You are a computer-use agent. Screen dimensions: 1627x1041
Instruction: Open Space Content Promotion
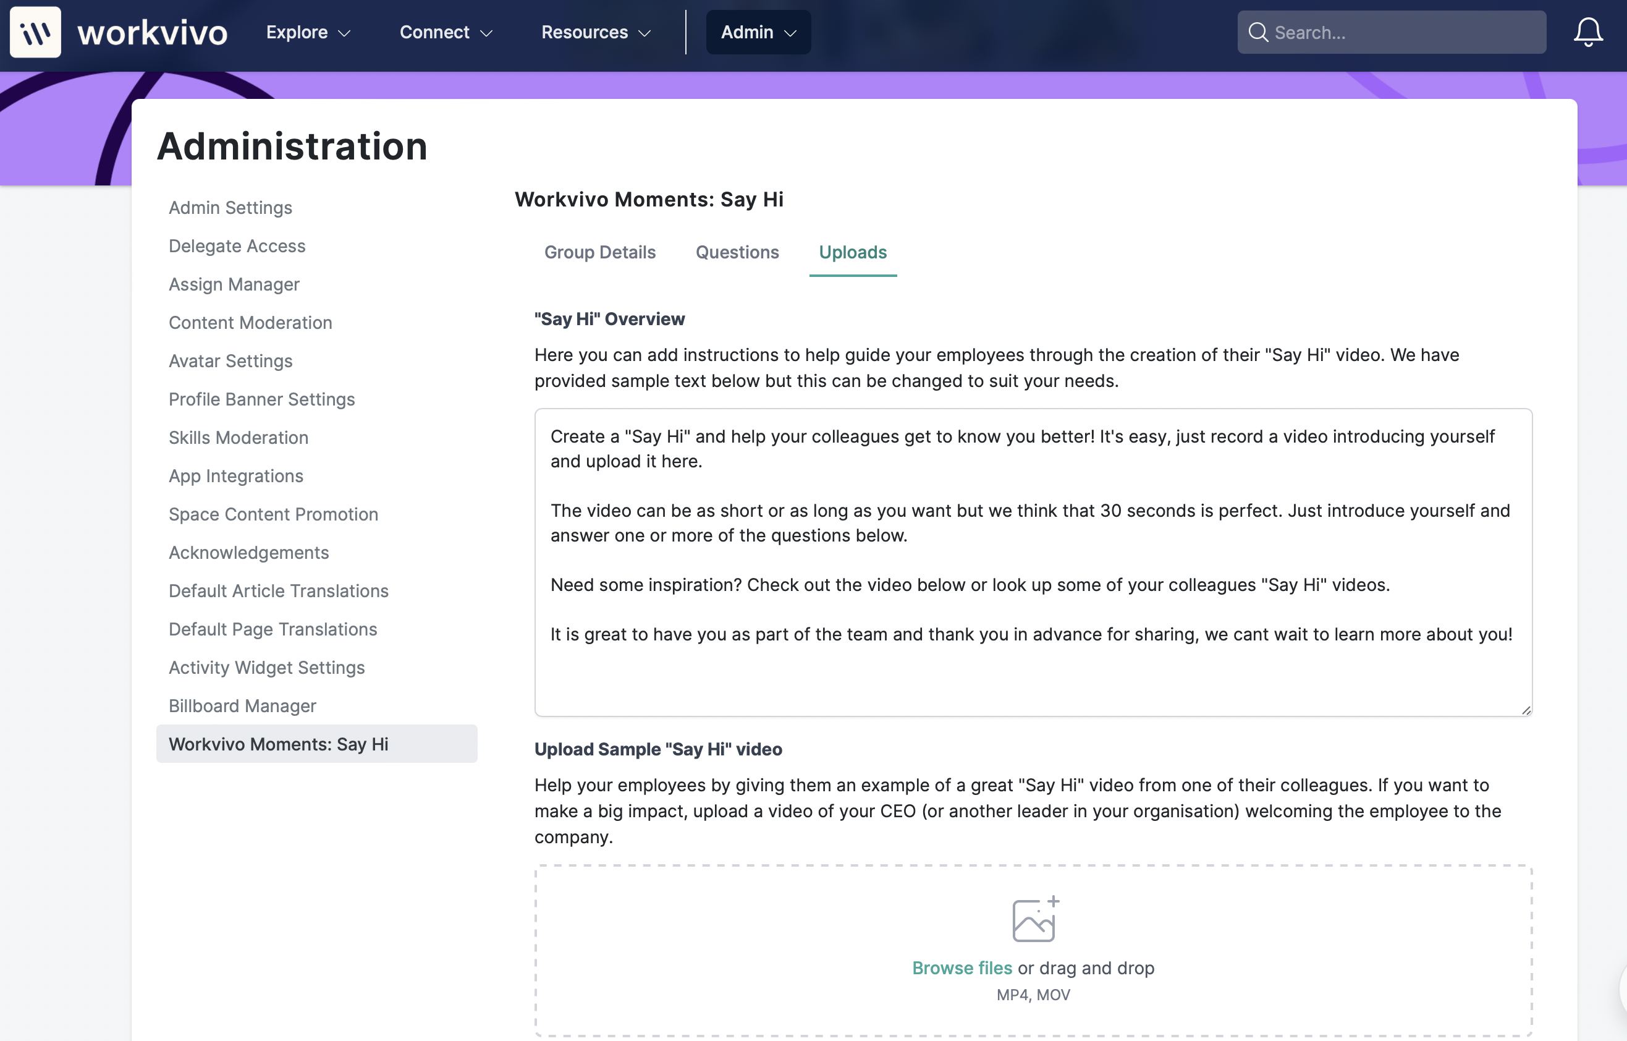coord(274,514)
